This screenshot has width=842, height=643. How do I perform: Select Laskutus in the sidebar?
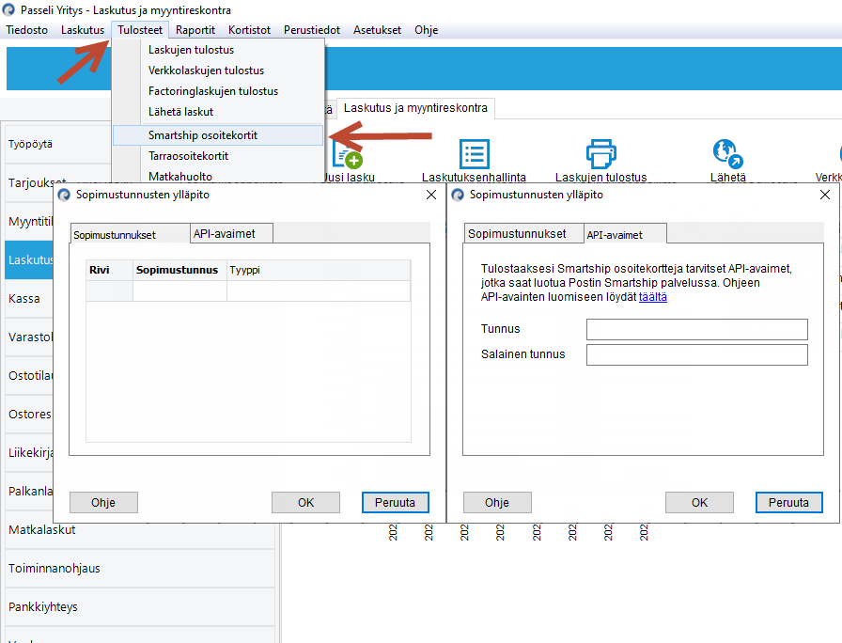pyautogui.click(x=29, y=260)
